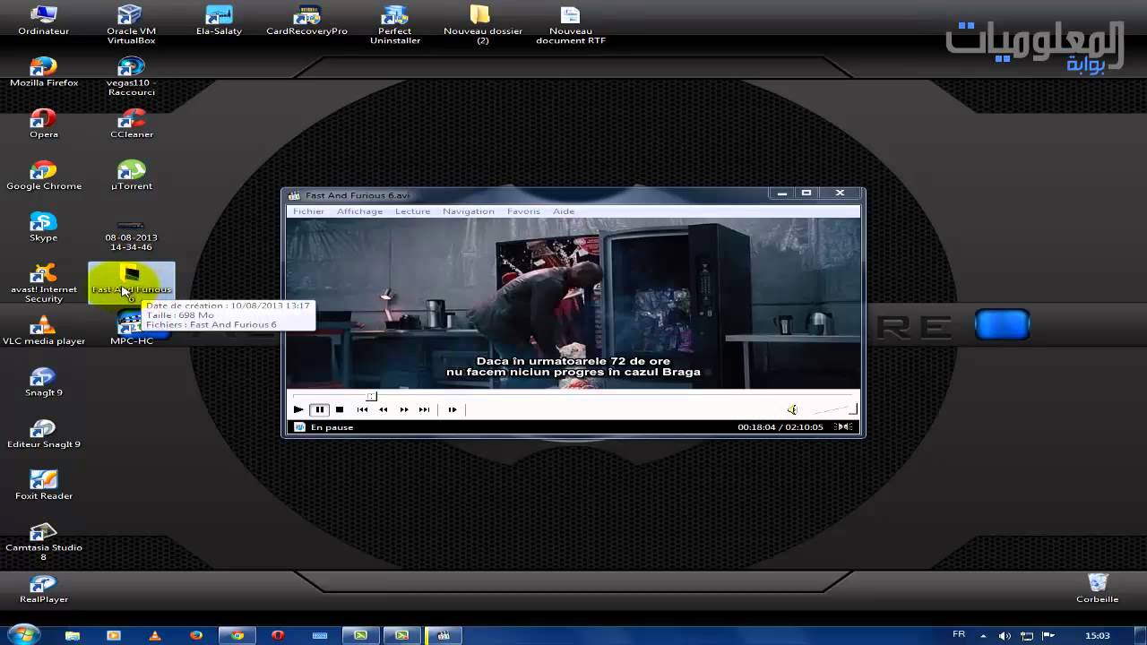Select the Editeur SnagIt 9 icon
1147x645 pixels.
[x=43, y=434]
